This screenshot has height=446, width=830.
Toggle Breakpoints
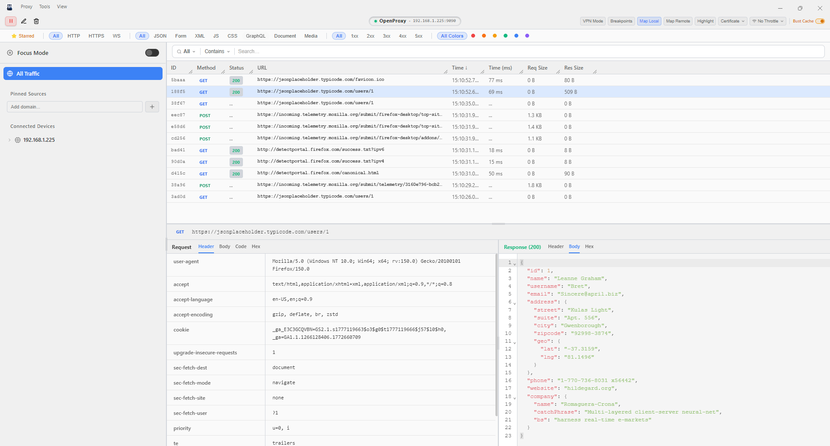coord(621,21)
